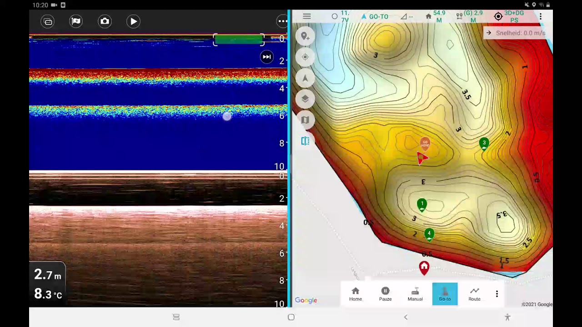Tap the Android home button
Screen dimensions: 582x327
(291, 317)
